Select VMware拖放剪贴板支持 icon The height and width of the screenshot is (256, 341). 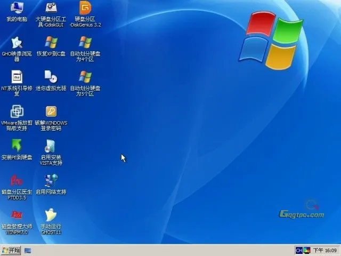coord(17,112)
